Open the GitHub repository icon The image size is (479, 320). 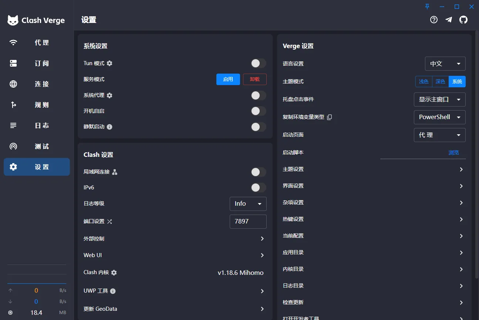(x=463, y=20)
